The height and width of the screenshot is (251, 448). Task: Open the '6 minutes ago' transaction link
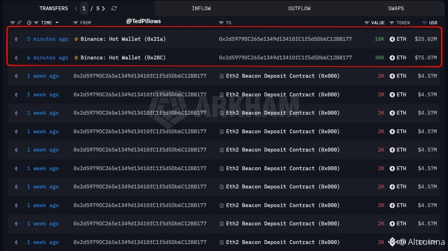(x=48, y=58)
